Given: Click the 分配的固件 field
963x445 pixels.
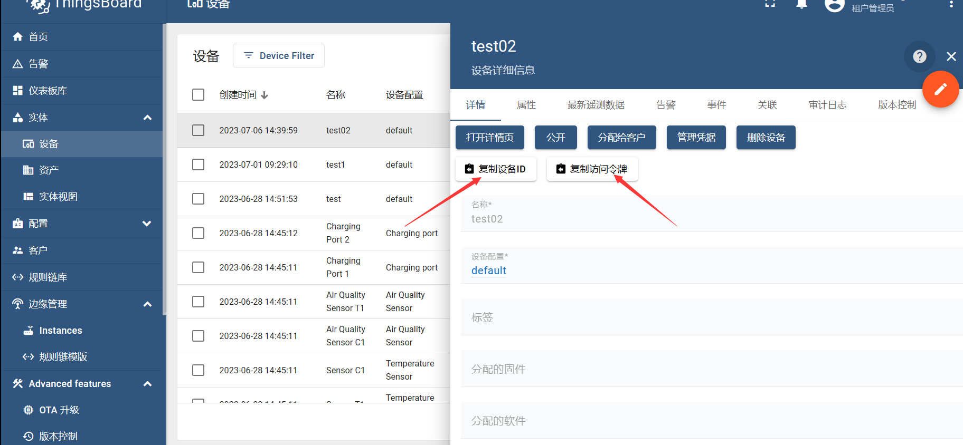Looking at the screenshot, I should [x=712, y=369].
